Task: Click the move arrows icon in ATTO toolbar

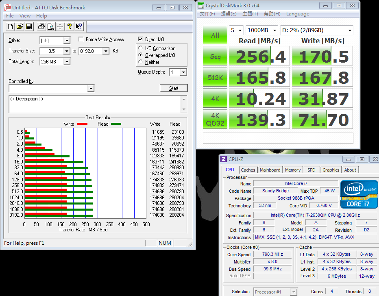Action: coord(60,26)
